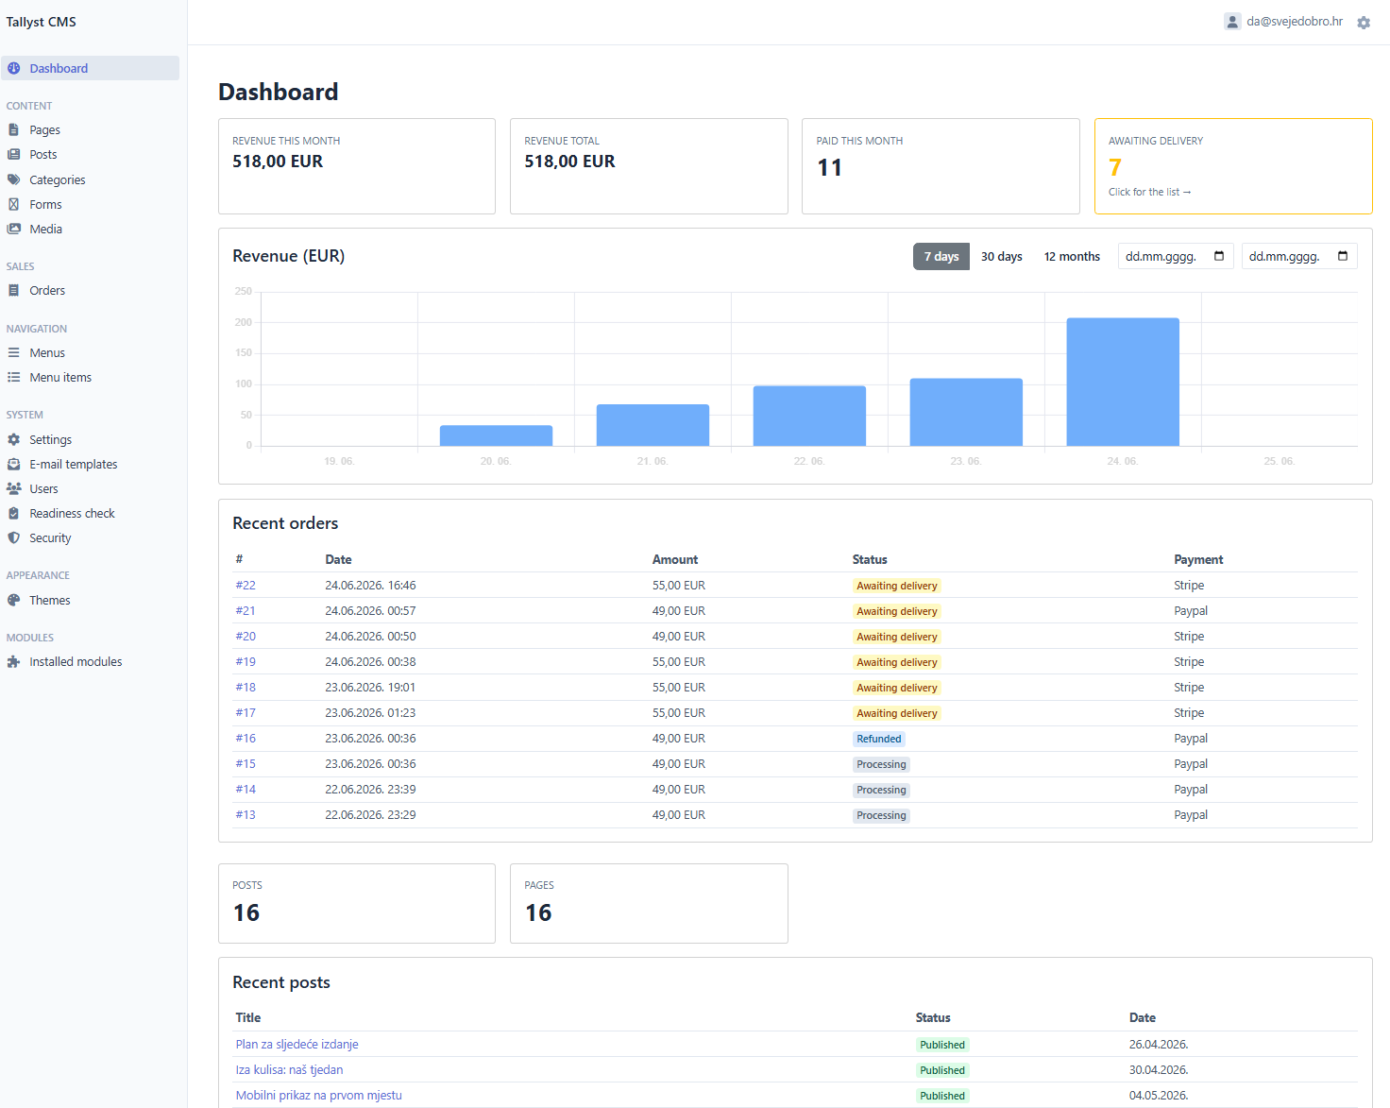Click the Posts newspaper icon
1390x1108 pixels.
click(x=13, y=155)
